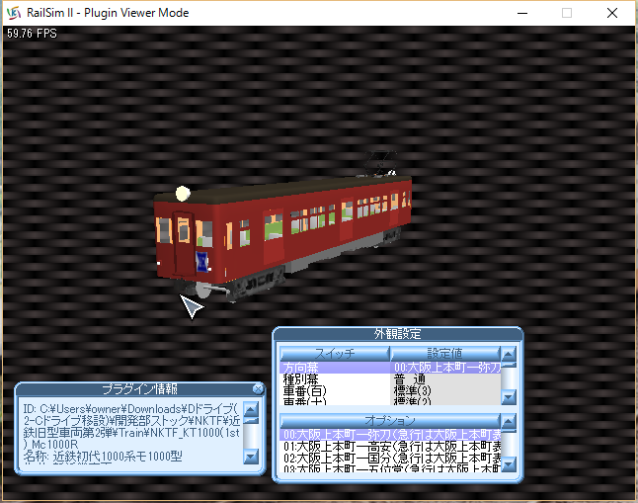
Task: Click scroll-up arrow of オプション list
Action: pos(509,421)
